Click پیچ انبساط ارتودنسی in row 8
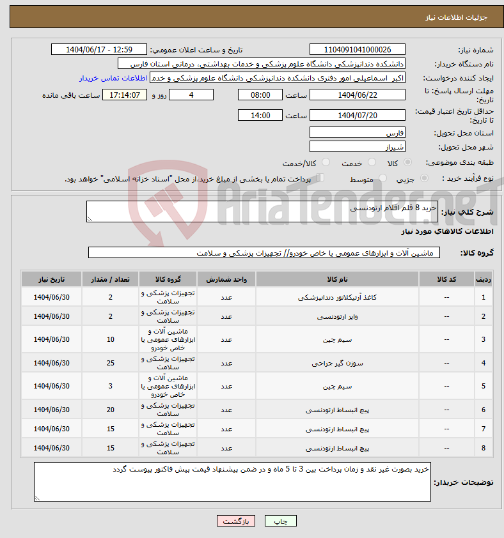 (337, 448)
